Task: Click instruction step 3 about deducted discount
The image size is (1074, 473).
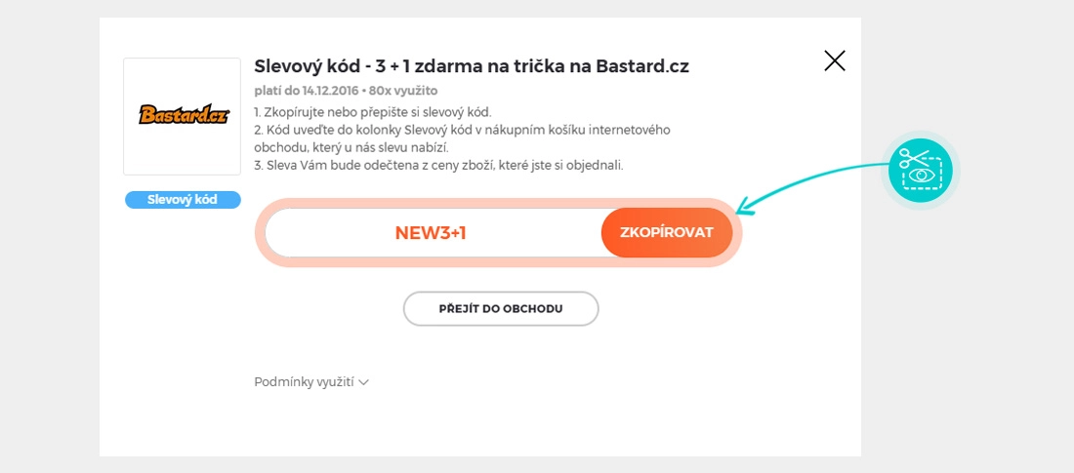Action: tap(438, 165)
